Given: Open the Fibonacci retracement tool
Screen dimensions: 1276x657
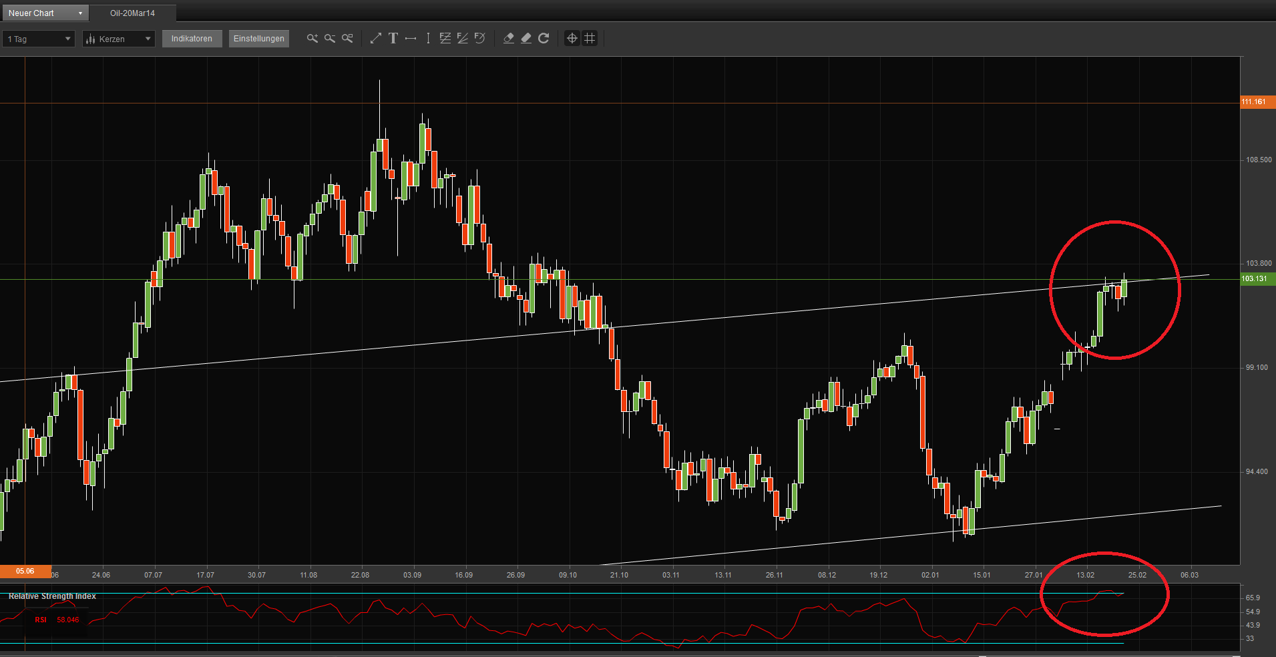Looking at the screenshot, I should coord(445,38).
